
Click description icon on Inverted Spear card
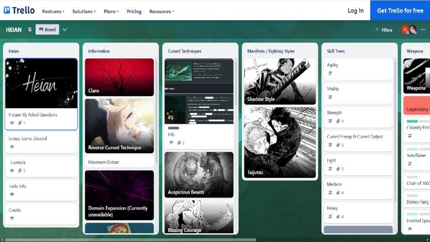point(410,229)
